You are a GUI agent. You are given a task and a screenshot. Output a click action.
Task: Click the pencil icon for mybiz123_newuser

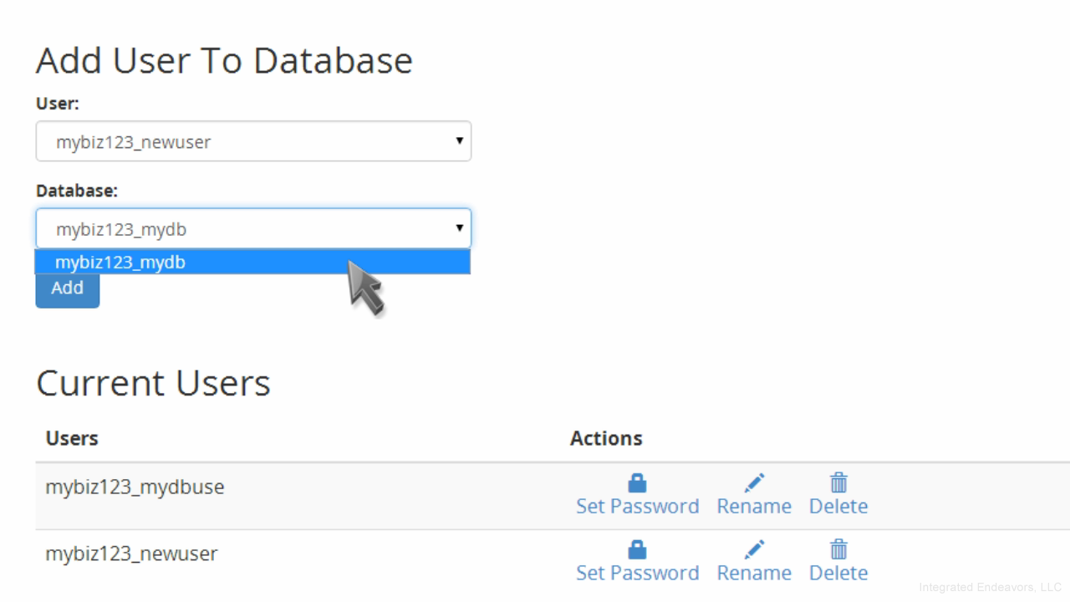[x=754, y=550]
